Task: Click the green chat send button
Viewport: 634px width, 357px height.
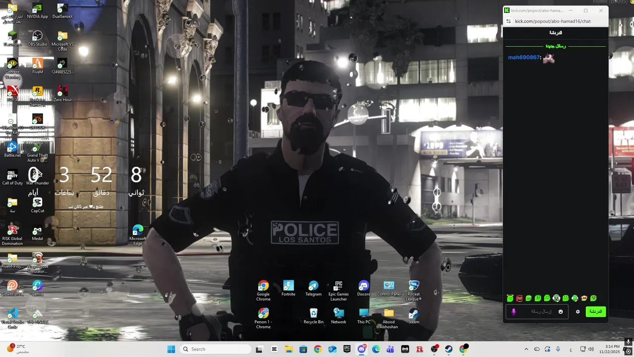Action: (595, 311)
